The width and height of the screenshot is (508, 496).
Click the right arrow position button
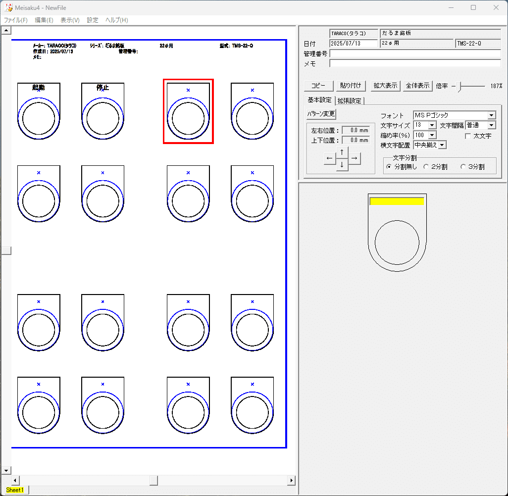click(355, 158)
